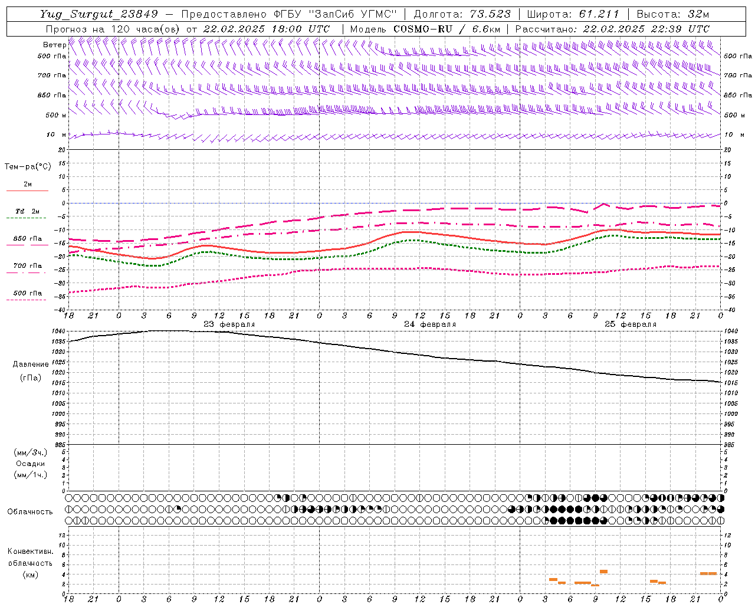
Task: Click the 25 февраля date label
Action: [631, 324]
